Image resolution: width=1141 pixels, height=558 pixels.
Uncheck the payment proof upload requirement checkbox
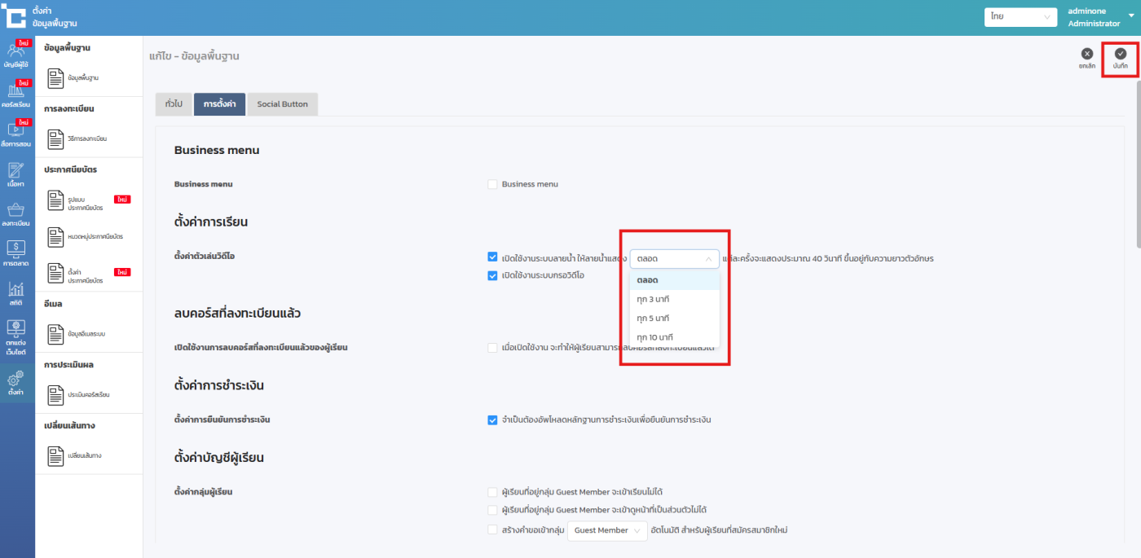[492, 420]
